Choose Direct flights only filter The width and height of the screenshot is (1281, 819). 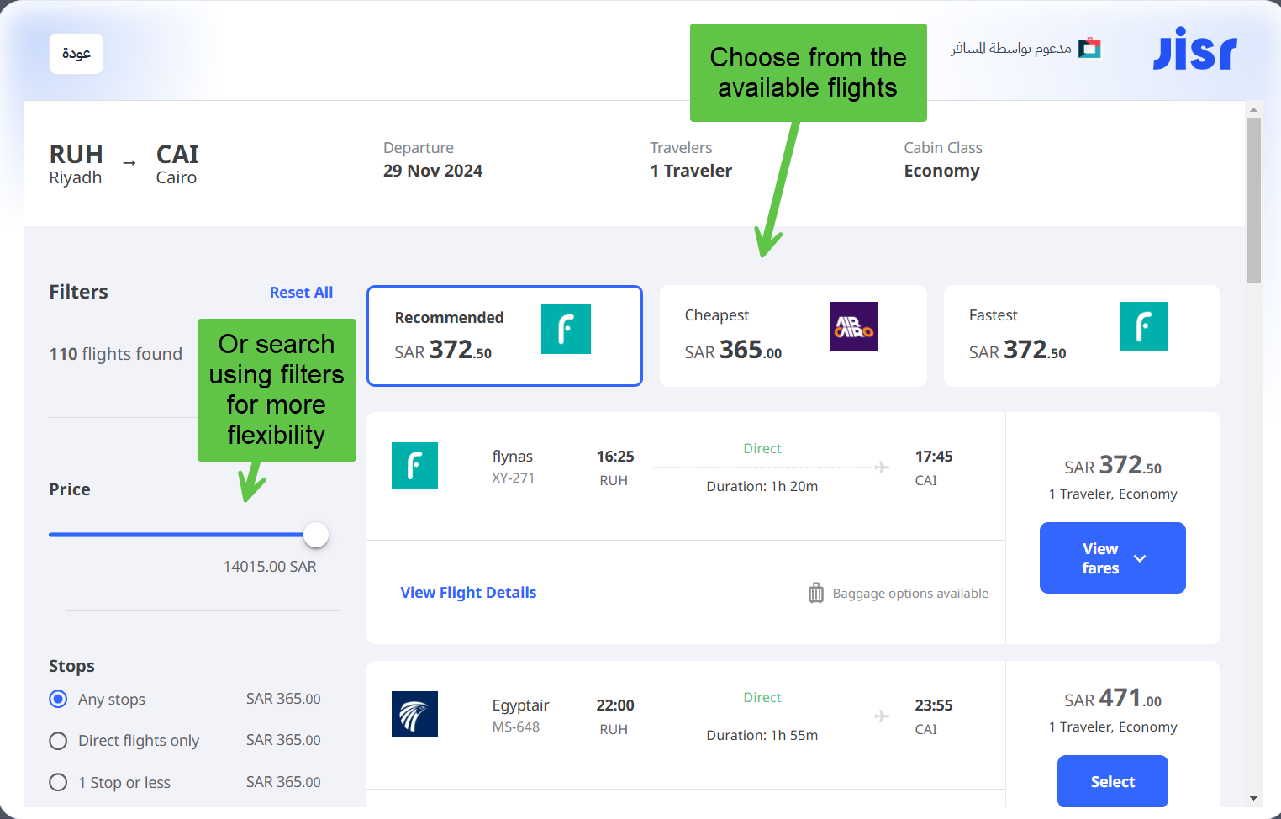point(58,741)
